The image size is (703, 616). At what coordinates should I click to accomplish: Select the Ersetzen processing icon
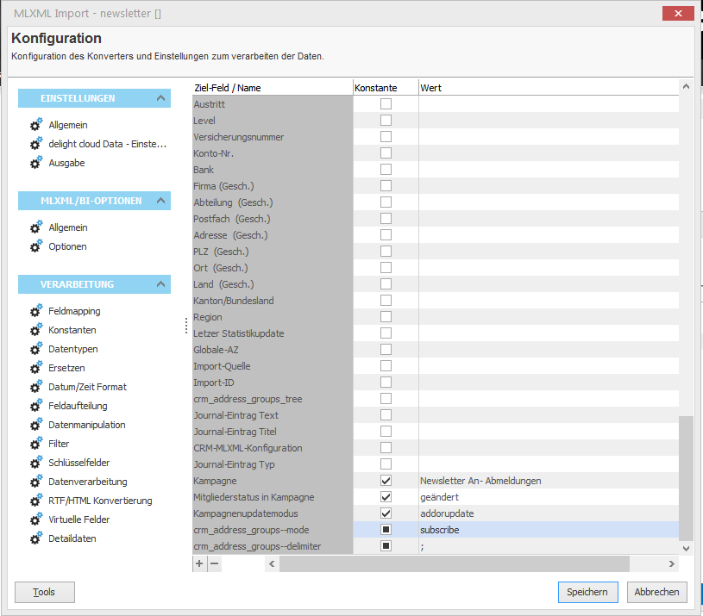tap(35, 368)
